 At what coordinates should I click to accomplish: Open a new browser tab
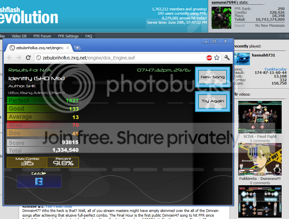[x=77, y=48]
